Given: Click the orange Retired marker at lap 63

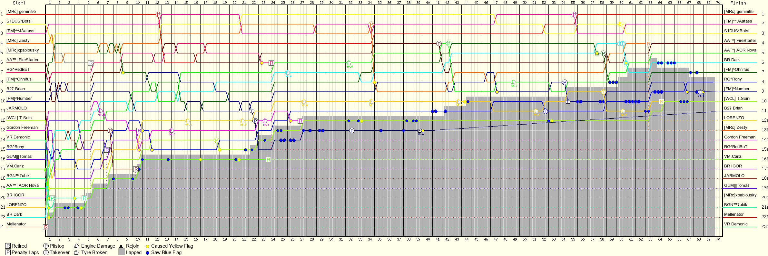Looking at the screenshot, I should pyautogui.click(x=648, y=44).
